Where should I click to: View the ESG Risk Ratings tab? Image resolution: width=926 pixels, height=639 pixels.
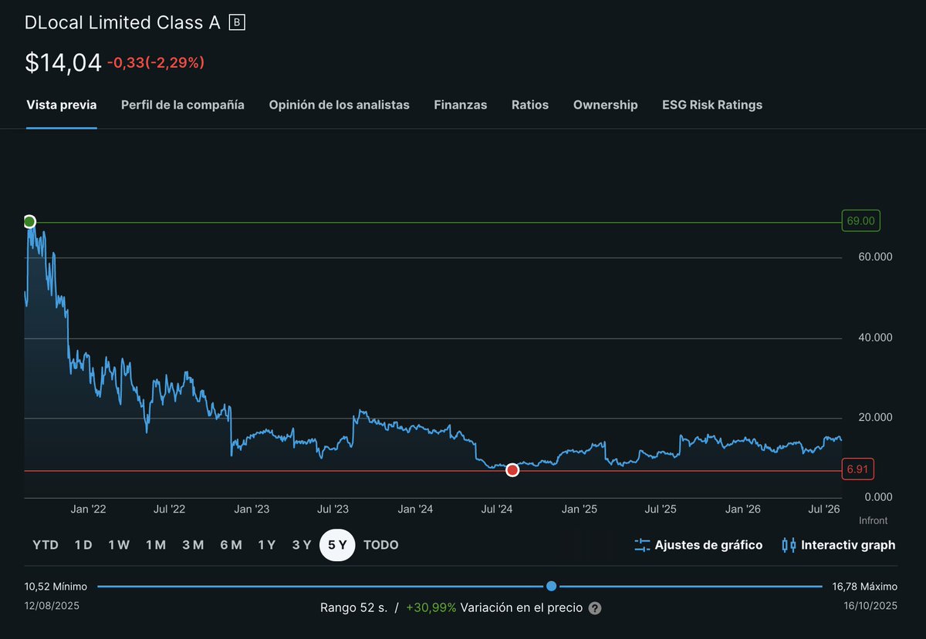712,105
